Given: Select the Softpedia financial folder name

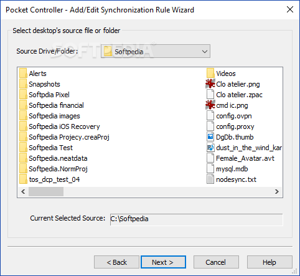Looking at the screenshot, I should tap(56, 105).
